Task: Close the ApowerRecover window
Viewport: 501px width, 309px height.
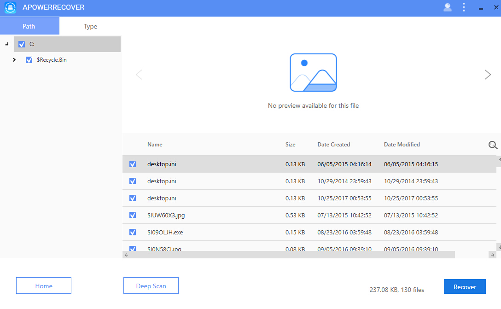Action: click(496, 7)
